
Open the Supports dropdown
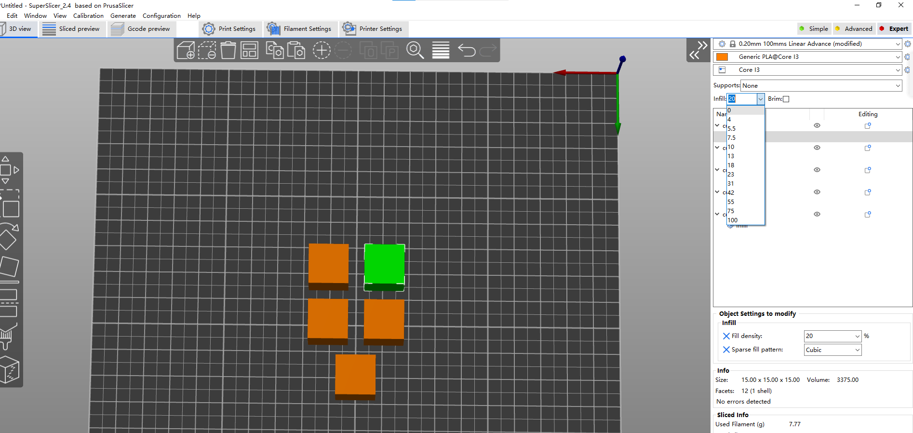pos(821,86)
